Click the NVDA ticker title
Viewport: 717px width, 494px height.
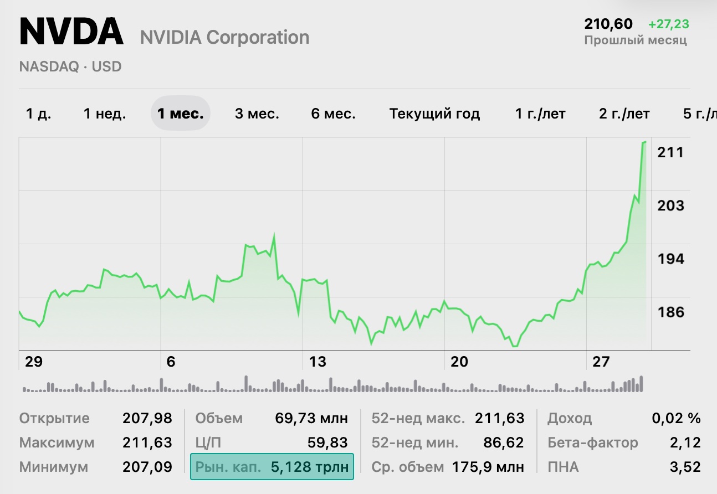point(71,32)
